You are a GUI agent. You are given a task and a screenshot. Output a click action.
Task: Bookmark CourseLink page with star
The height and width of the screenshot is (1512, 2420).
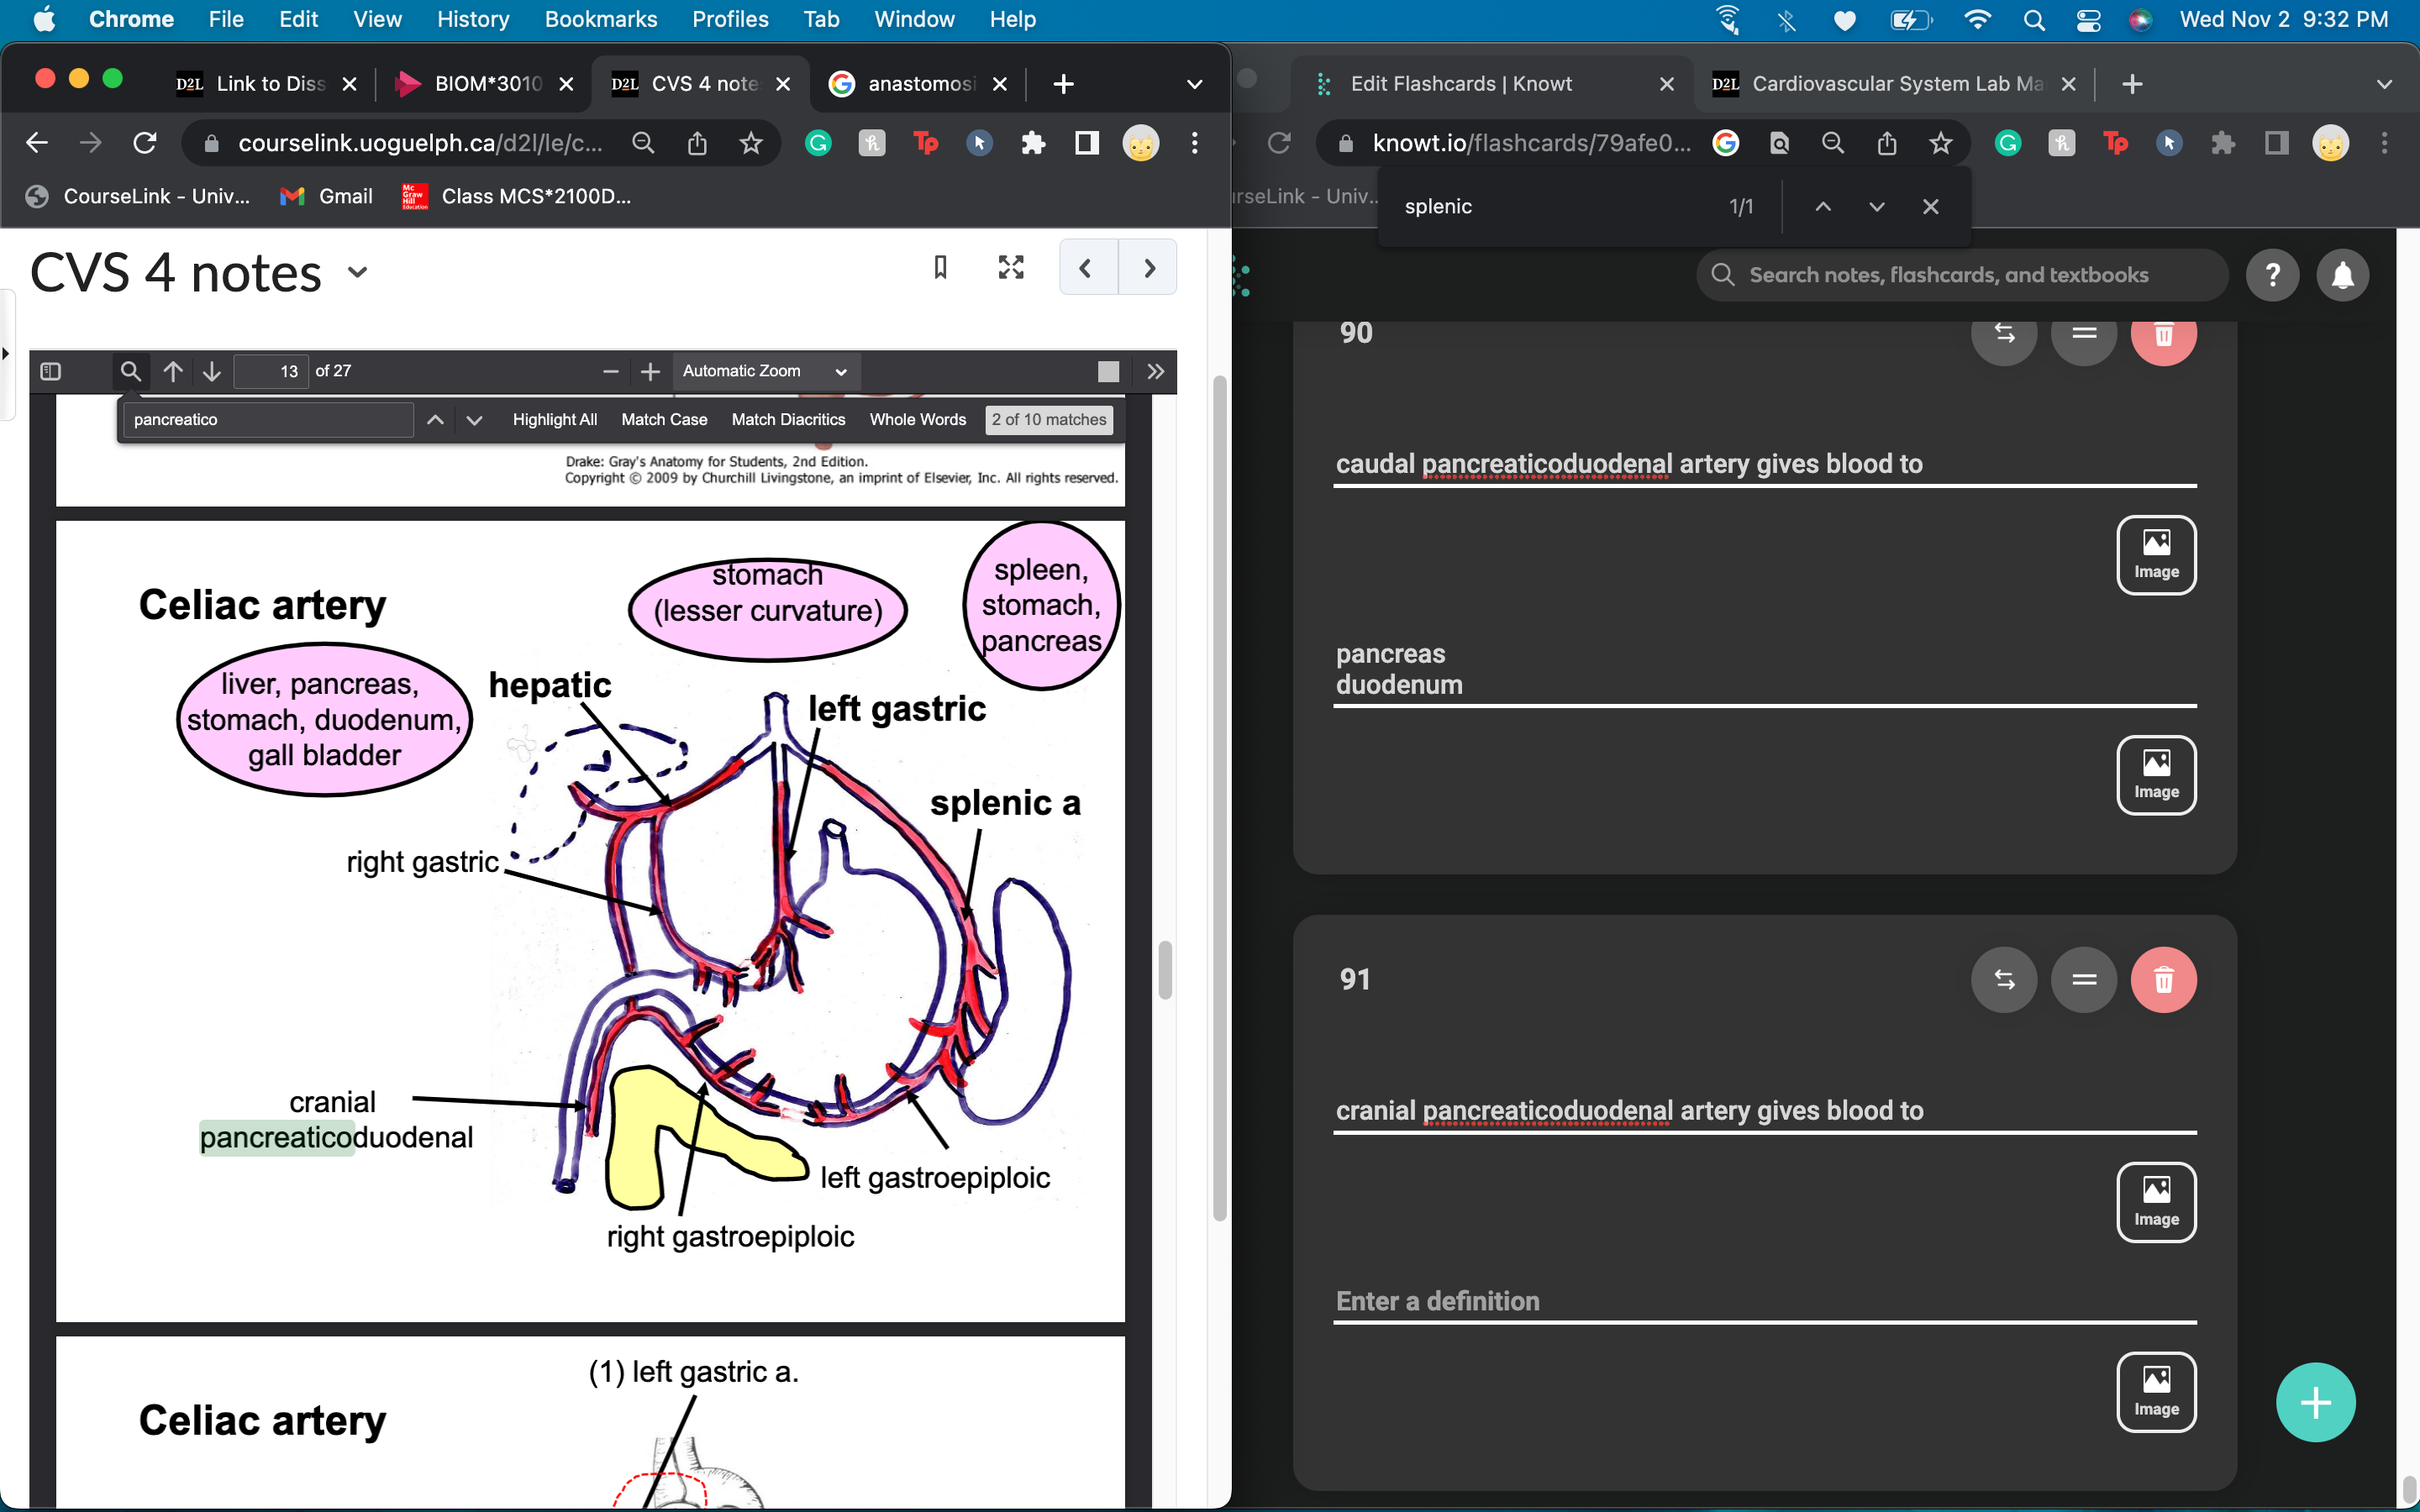(x=750, y=143)
